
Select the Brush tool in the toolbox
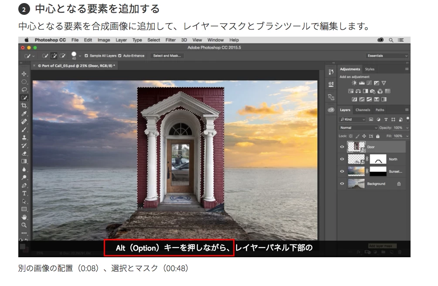[x=24, y=129]
